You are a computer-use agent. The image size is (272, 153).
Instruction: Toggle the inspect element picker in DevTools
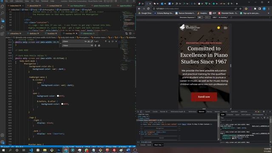pos(138,111)
